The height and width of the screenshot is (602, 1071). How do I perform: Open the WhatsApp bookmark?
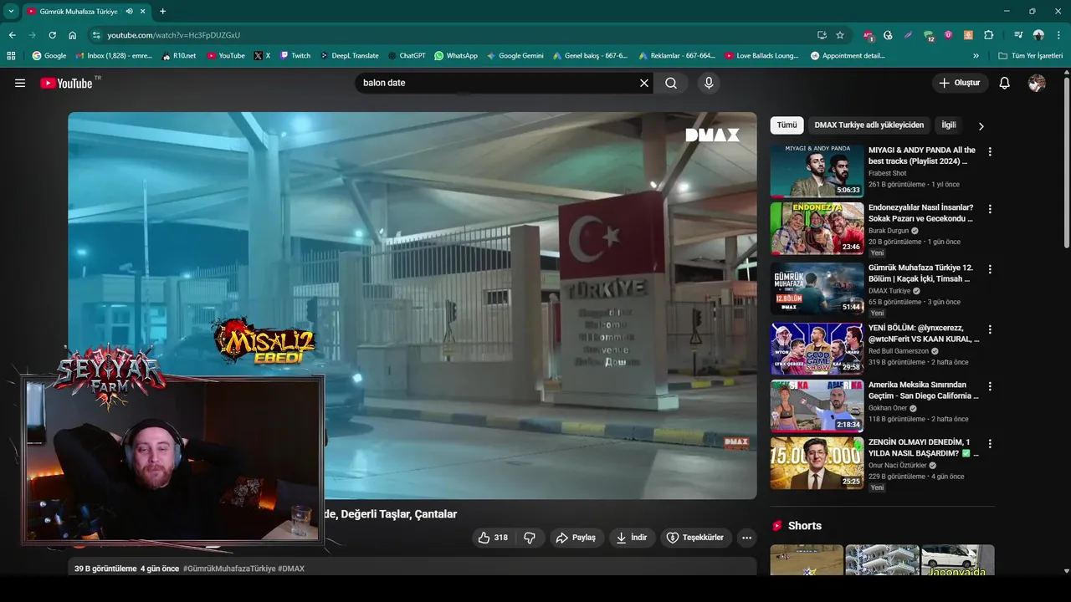coord(456,56)
